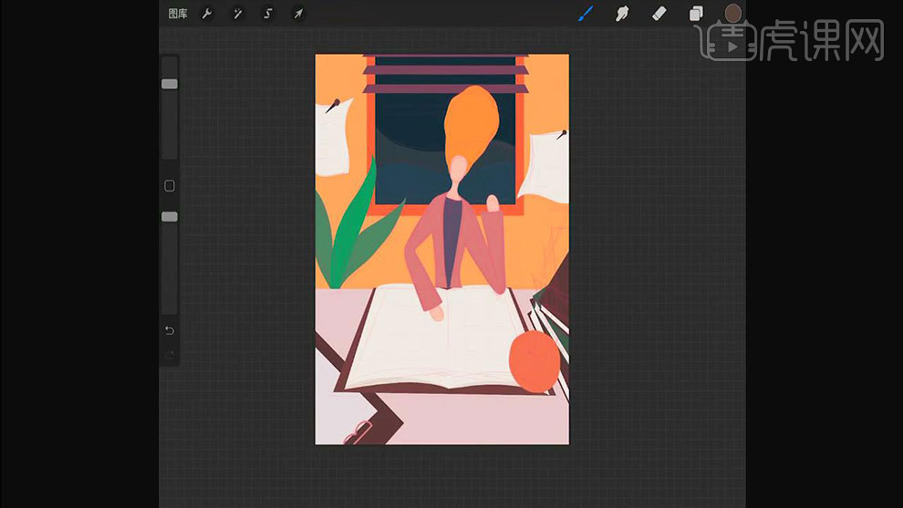Open the Actions wrench menu
This screenshot has width=903, height=508.
click(207, 14)
